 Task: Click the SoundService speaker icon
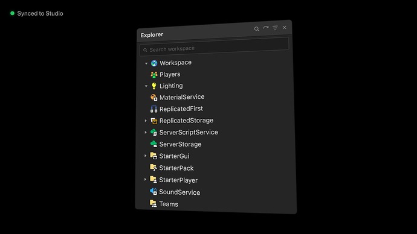click(x=154, y=192)
